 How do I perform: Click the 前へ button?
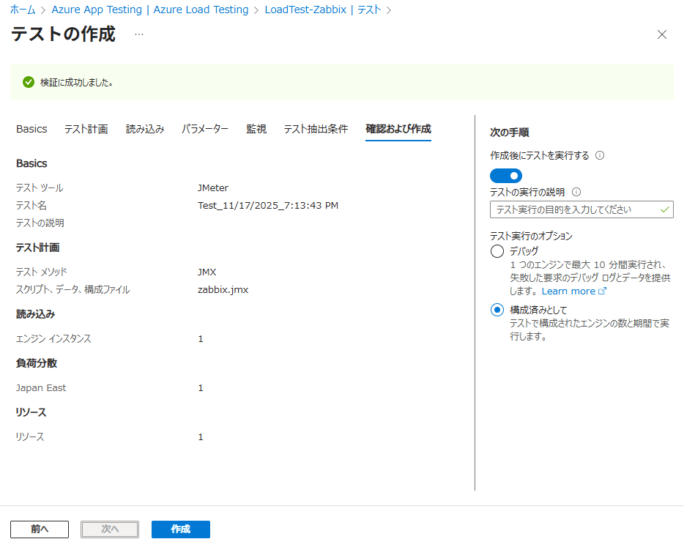click(40, 529)
